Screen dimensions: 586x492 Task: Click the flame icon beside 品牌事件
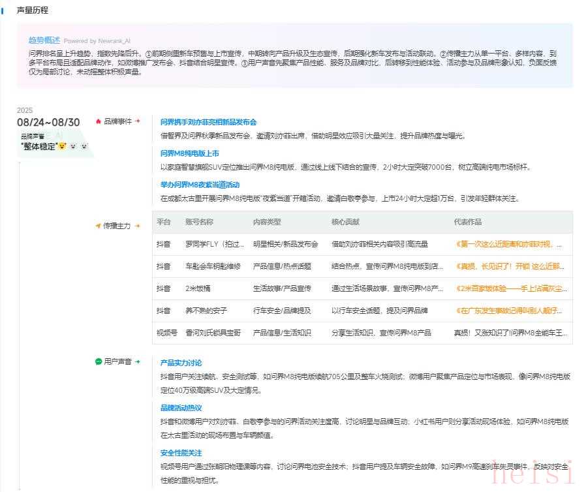(99, 121)
